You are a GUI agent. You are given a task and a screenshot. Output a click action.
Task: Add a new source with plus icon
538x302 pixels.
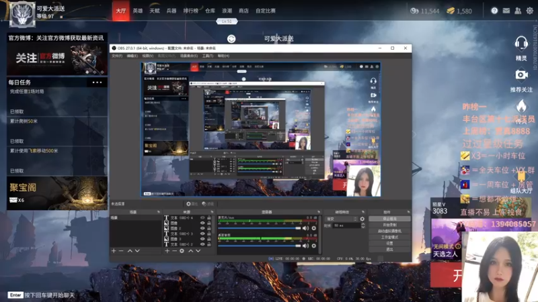(x=167, y=251)
